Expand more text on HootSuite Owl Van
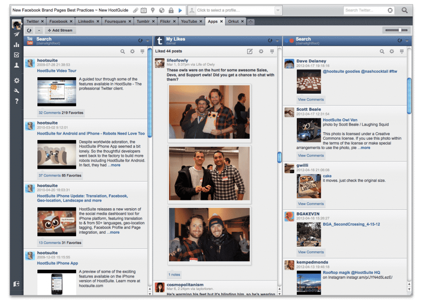Viewport: 421px width, 308px height. (364, 148)
